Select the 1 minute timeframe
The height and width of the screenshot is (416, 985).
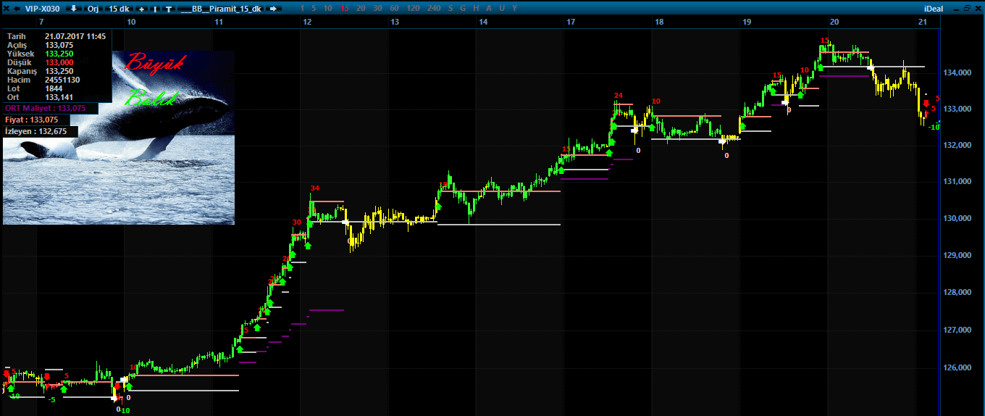click(x=303, y=8)
